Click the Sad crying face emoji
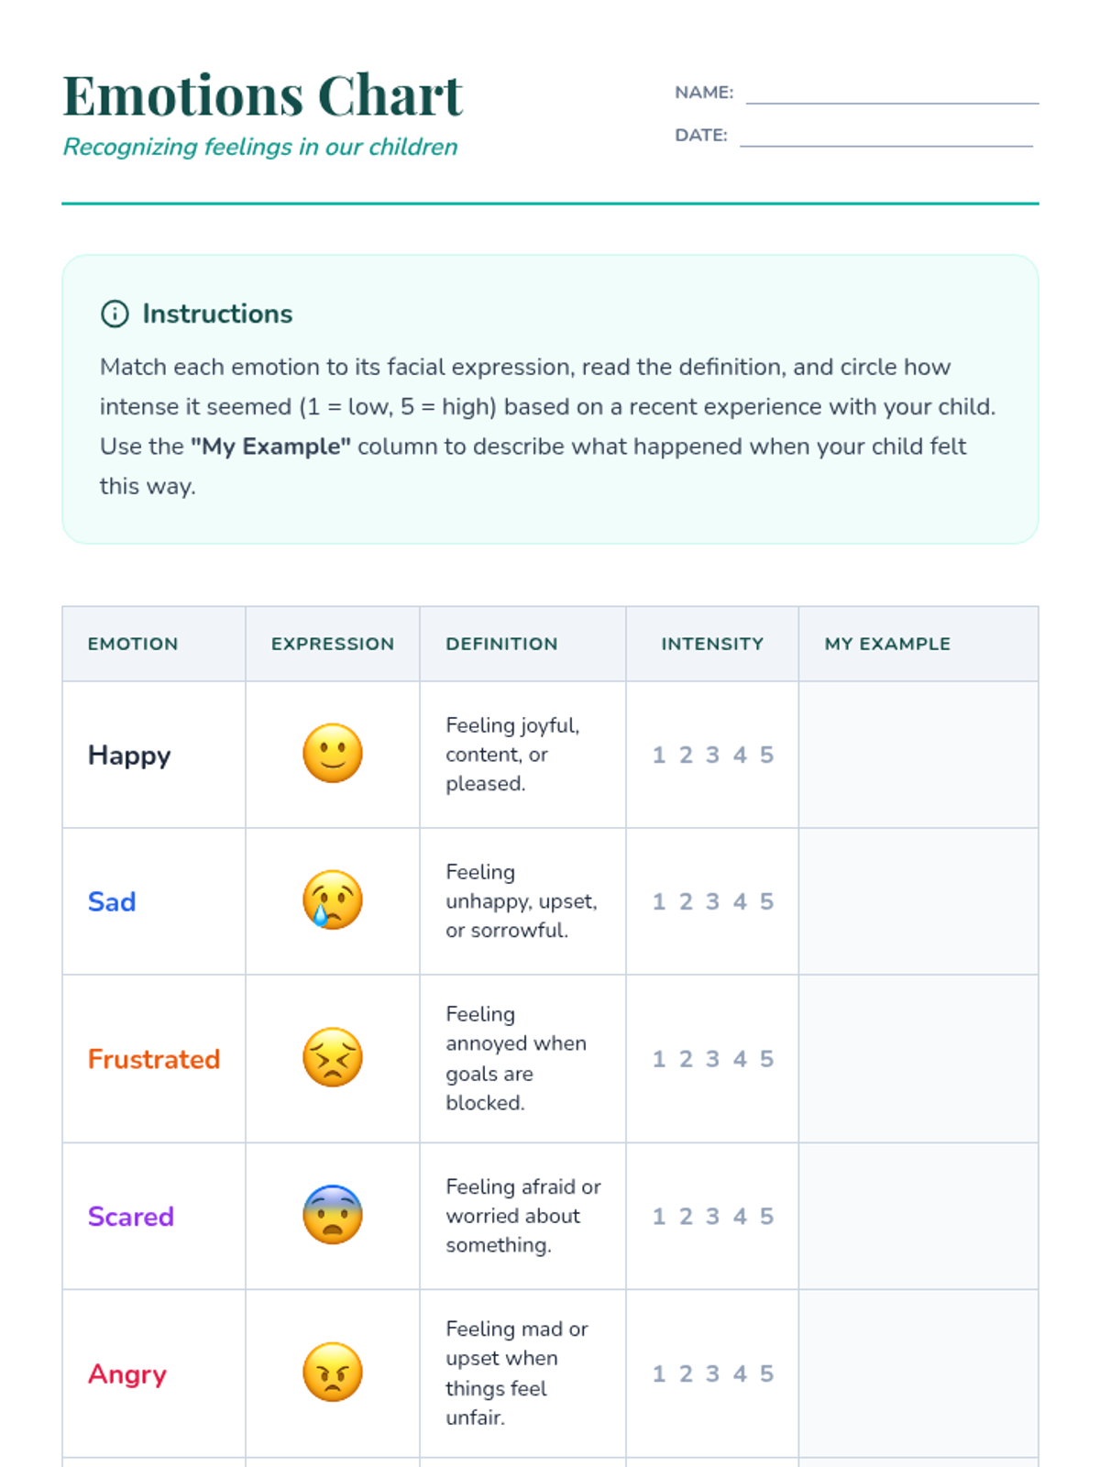The image size is (1100, 1467). click(333, 900)
